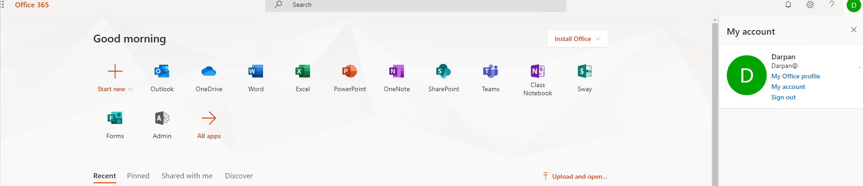This screenshot has width=863, height=186.
Task: Click Upload and open link
Action: (579, 176)
